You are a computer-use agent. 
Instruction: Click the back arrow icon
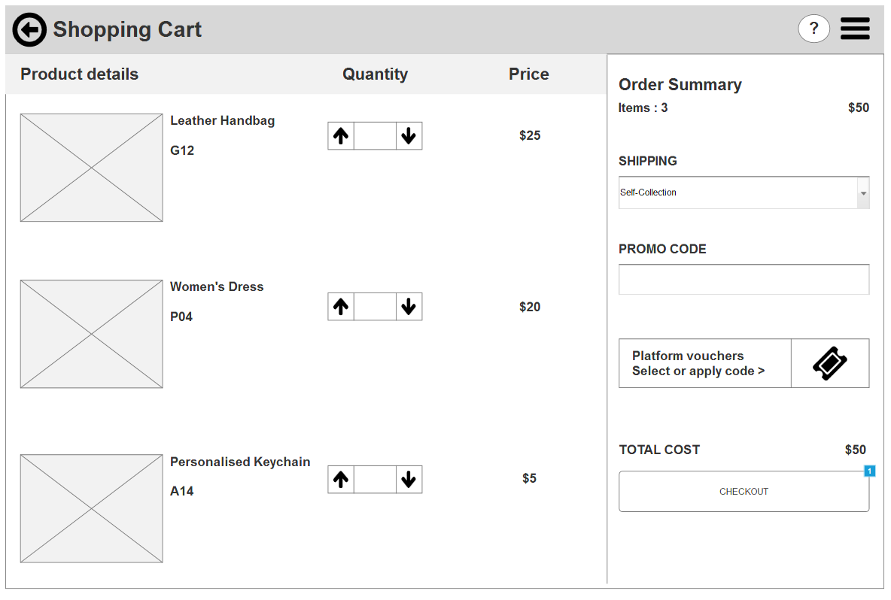[29, 30]
